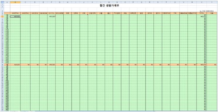218x112 pixels.
Task: Select column S header
Action: (158, 2)
